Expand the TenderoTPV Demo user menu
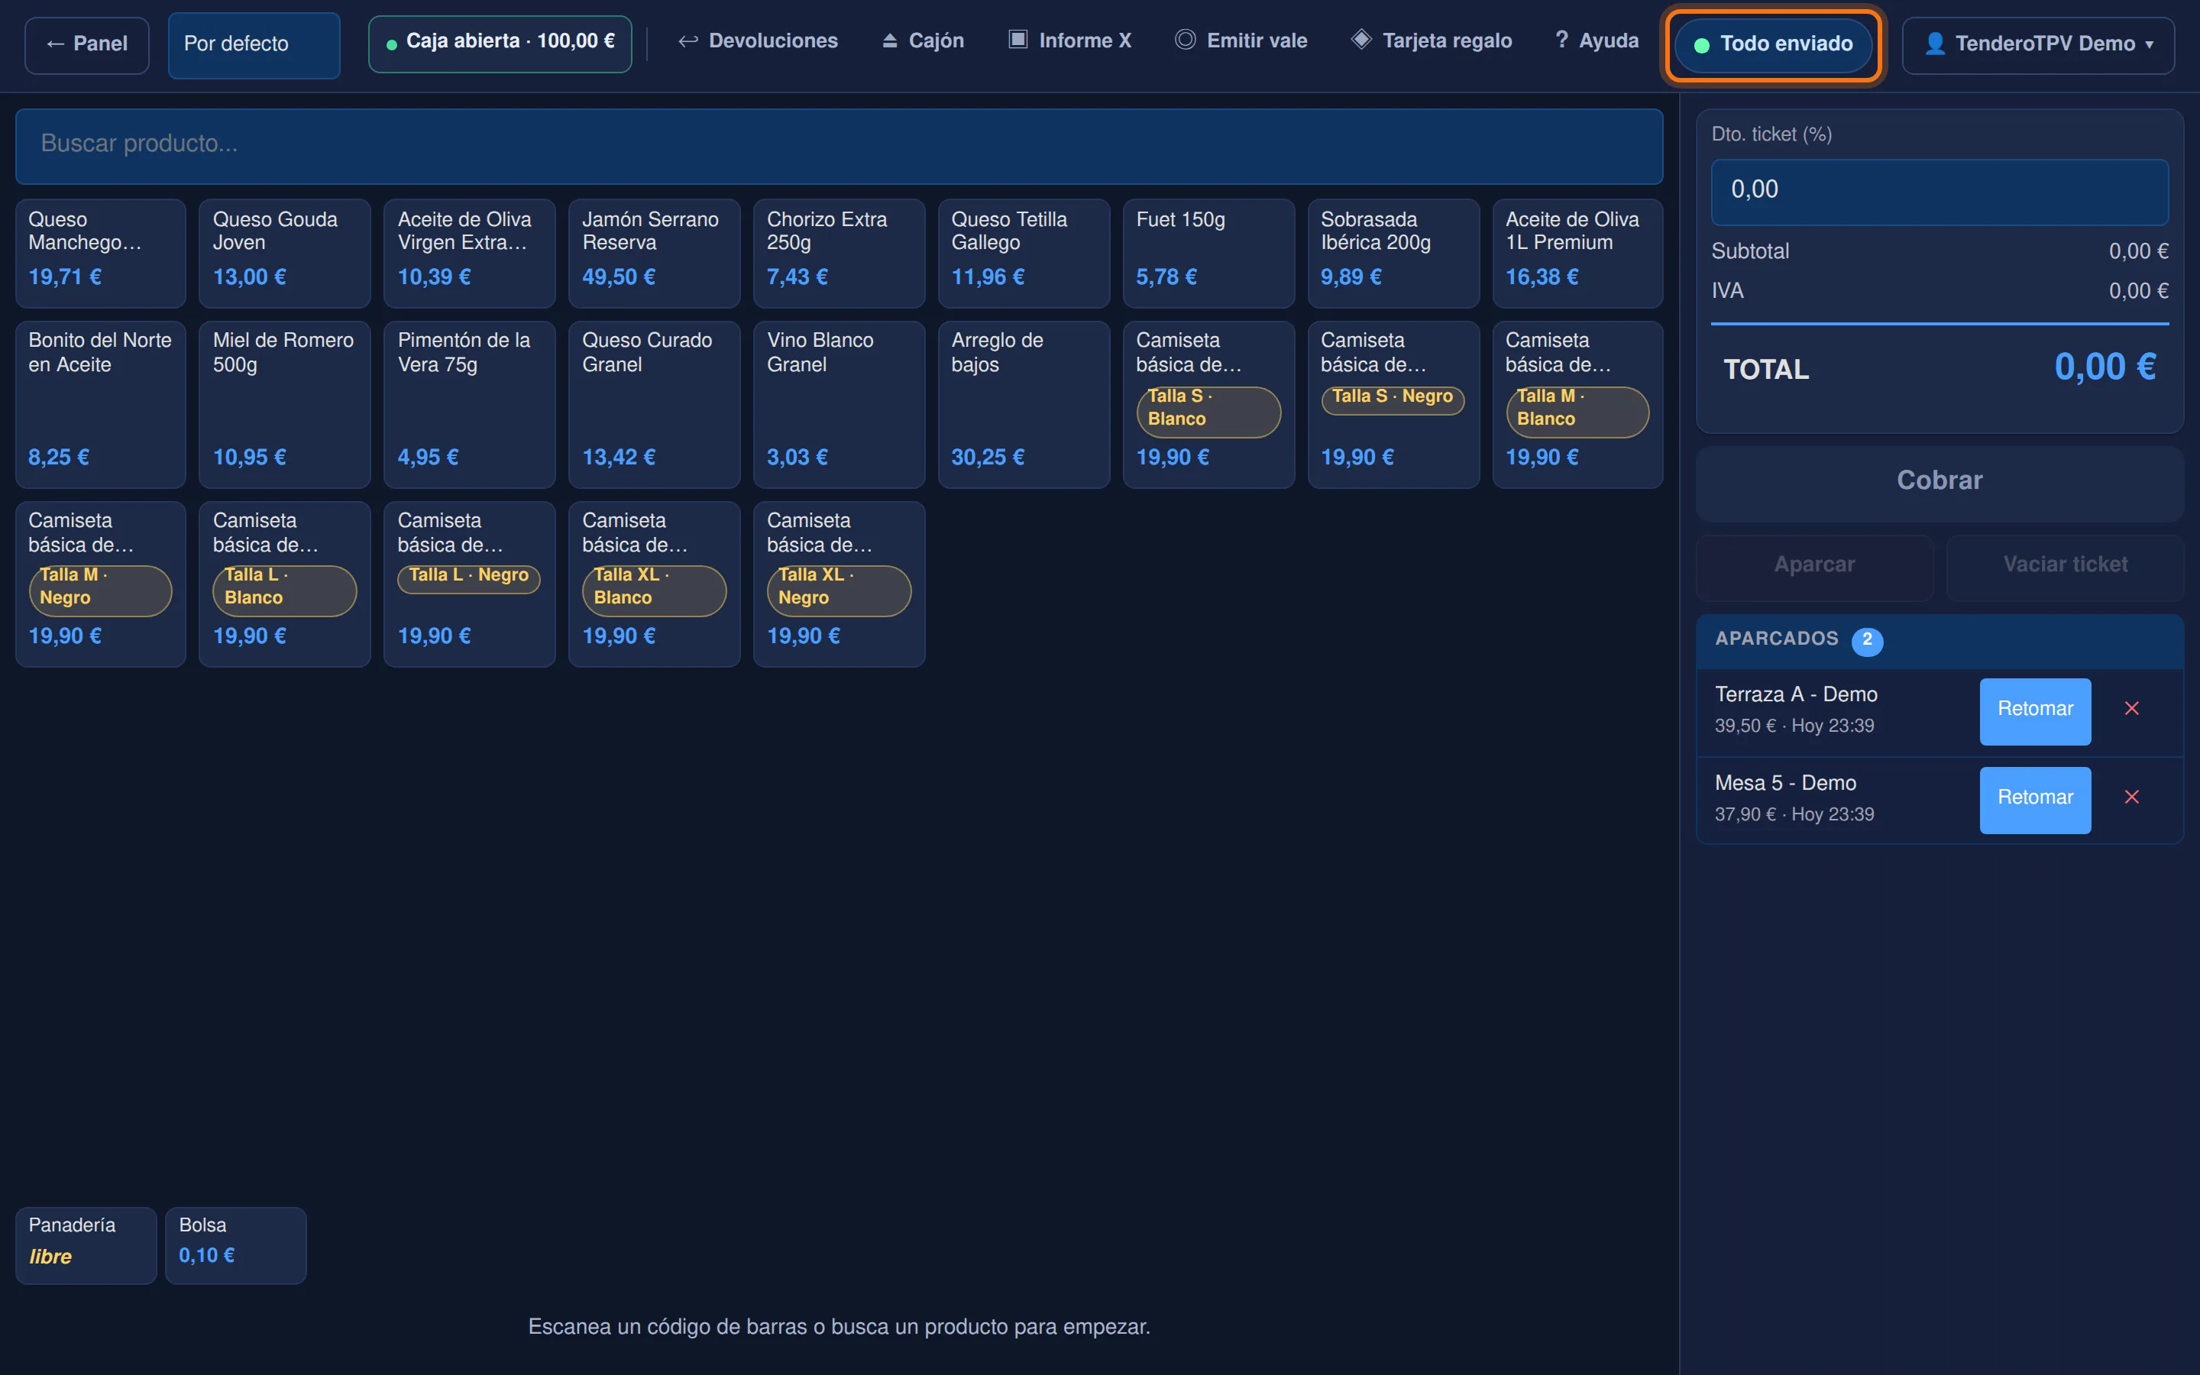2200x1375 pixels. tap(2038, 44)
